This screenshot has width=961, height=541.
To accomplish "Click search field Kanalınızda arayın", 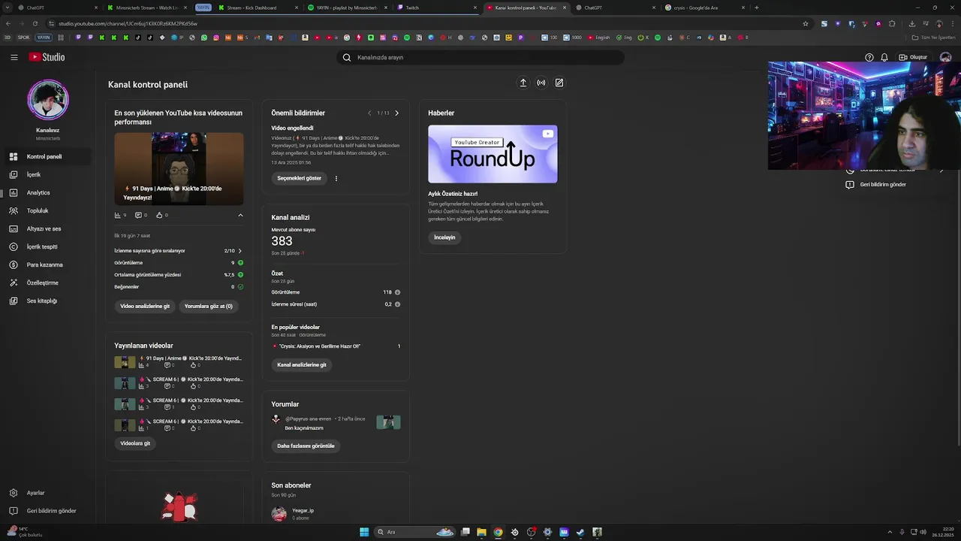I will pyautogui.click(x=480, y=57).
